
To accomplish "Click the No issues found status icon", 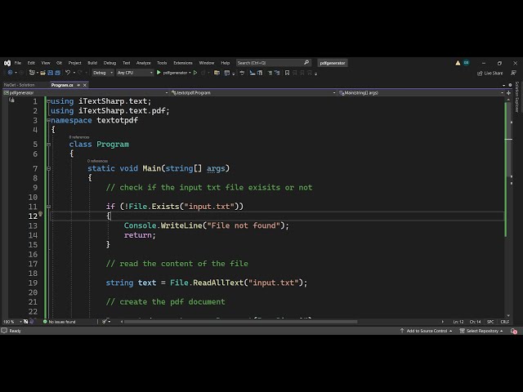I will pos(46,322).
